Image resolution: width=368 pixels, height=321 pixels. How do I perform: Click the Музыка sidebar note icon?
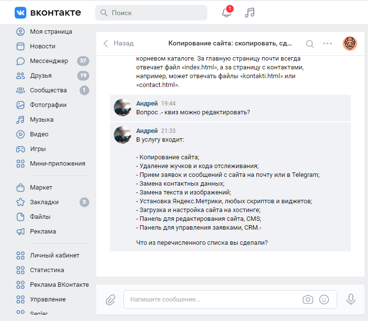[x=20, y=120]
